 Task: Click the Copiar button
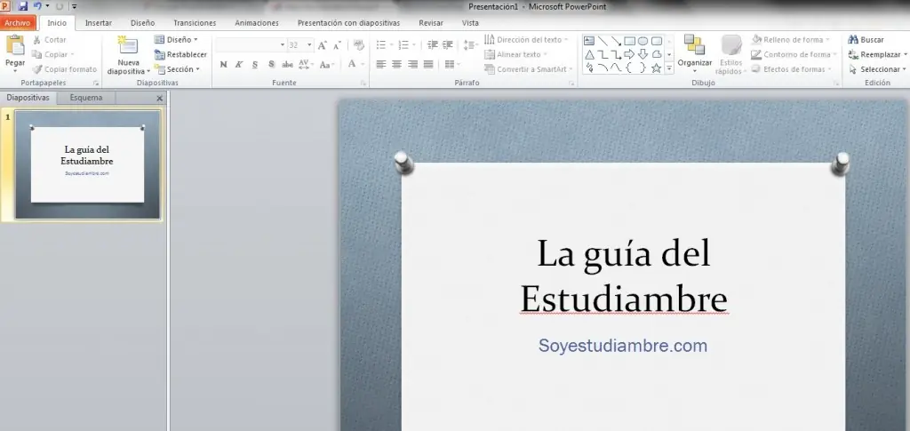click(x=52, y=54)
